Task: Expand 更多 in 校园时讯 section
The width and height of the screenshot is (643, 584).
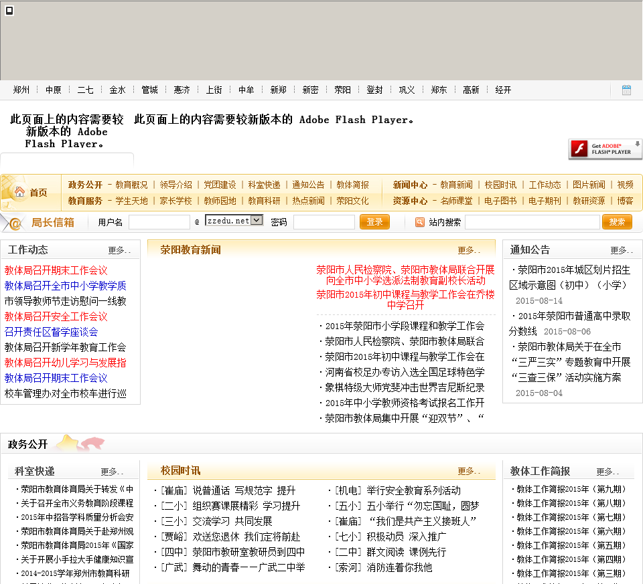Action: (x=469, y=471)
